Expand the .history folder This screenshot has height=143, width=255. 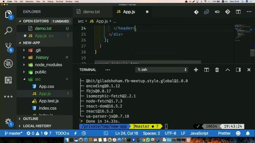pos(24,57)
